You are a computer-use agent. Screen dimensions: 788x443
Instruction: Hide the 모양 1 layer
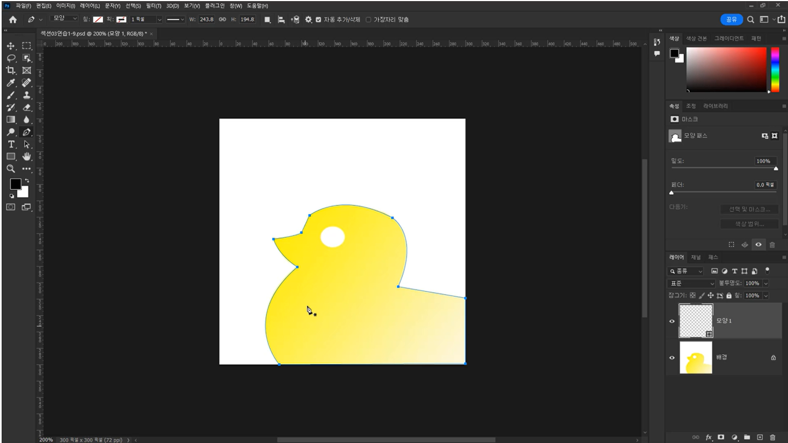coord(672,321)
